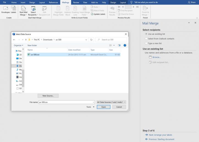Click Cancel in Select Data Source dialog
The image size is (199, 142).
click(x=119, y=107)
